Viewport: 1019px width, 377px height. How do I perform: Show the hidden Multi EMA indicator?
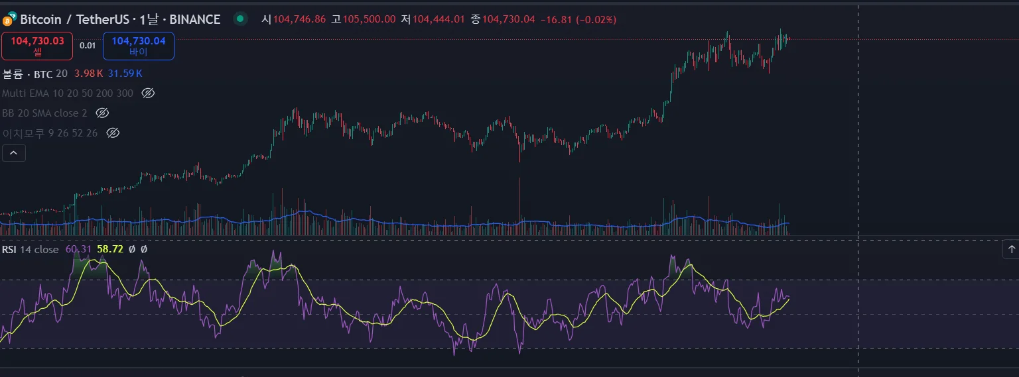coord(149,93)
